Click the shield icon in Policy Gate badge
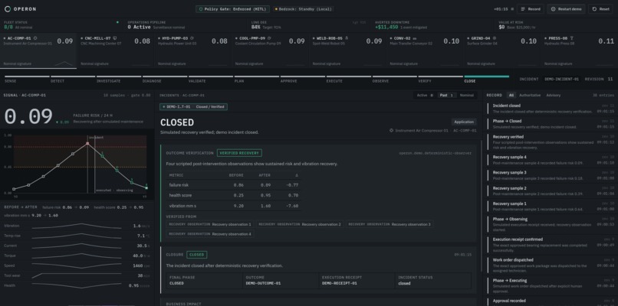Screen dimensions: 618x306 point(201,9)
